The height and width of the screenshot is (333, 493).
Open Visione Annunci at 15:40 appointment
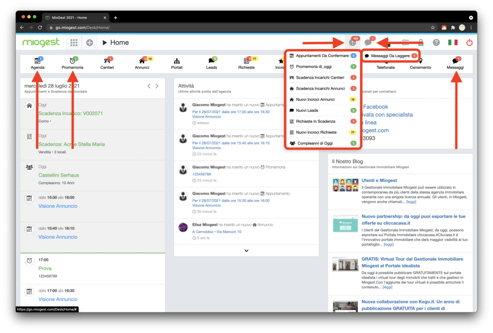click(x=58, y=237)
